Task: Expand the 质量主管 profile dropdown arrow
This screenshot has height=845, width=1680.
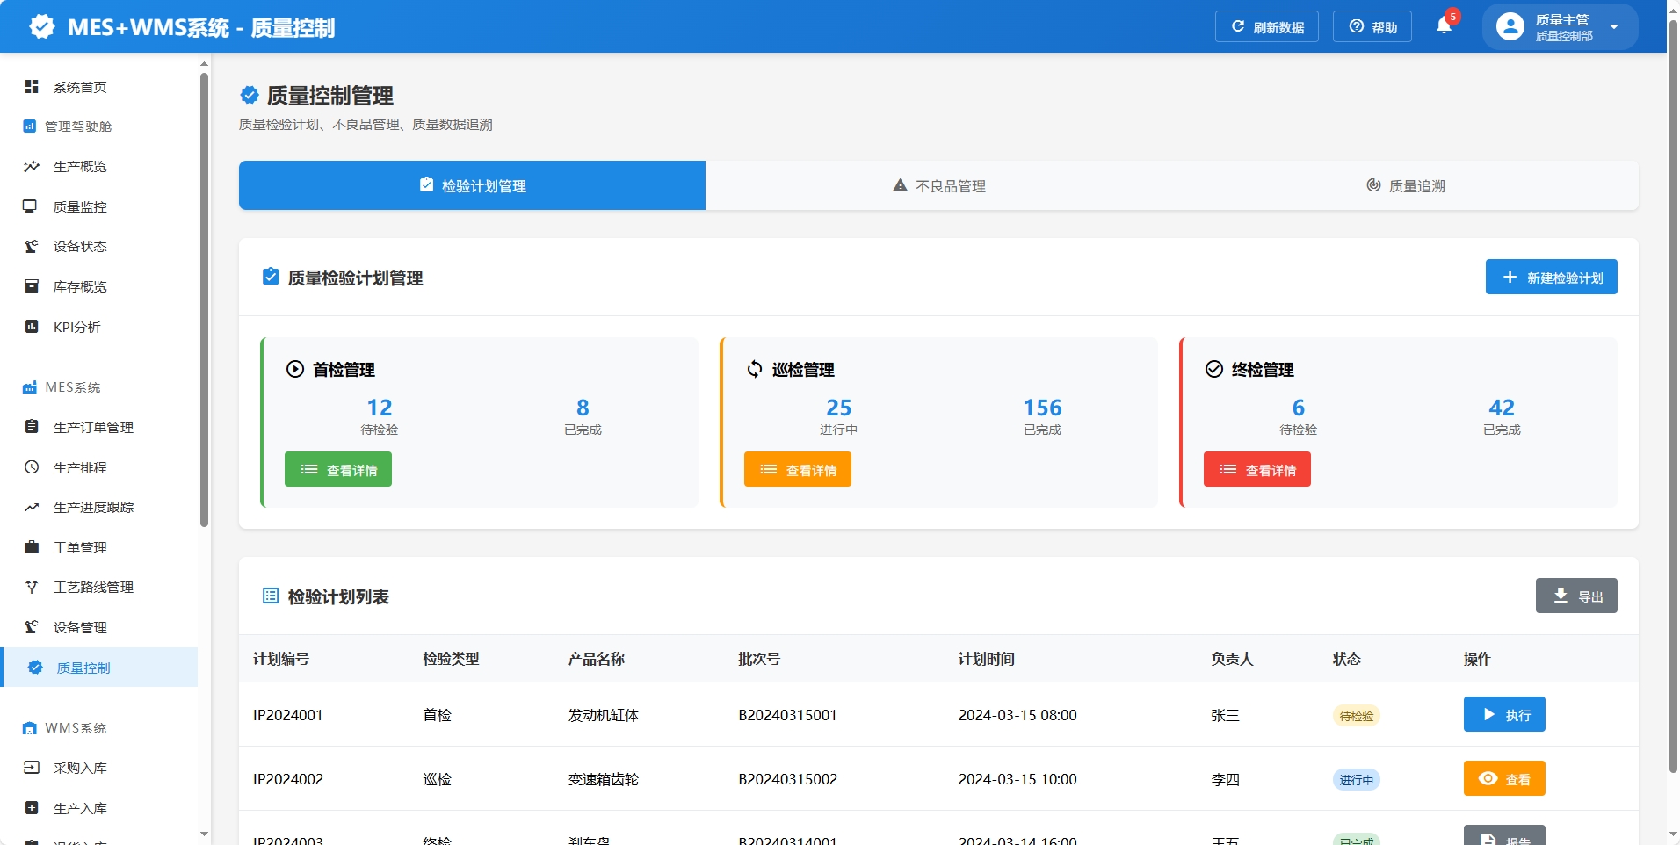Action: pyautogui.click(x=1613, y=26)
